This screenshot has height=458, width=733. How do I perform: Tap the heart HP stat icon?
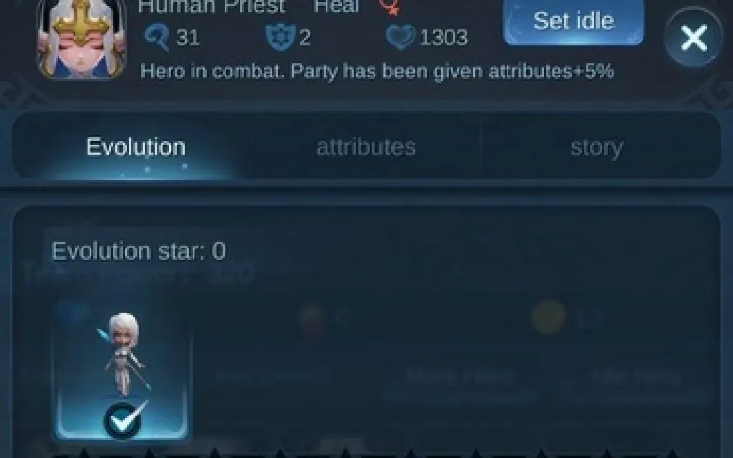[400, 37]
